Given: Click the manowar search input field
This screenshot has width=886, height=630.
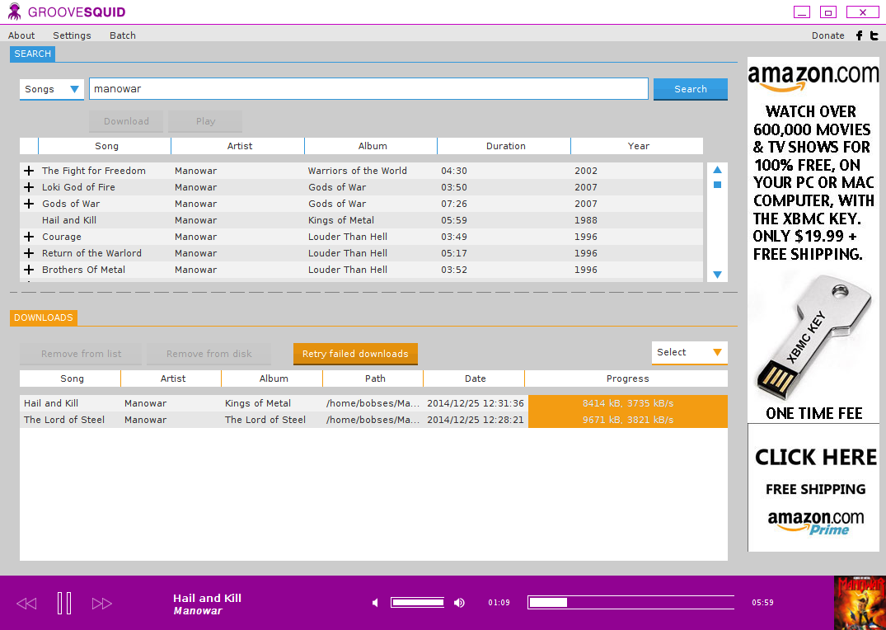Looking at the screenshot, I should click(x=368, y=89).
